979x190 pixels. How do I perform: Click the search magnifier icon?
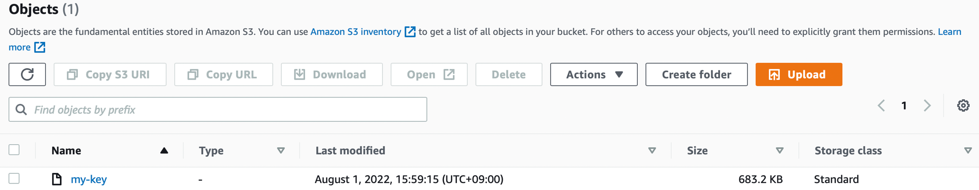click(x=21, y=110)
